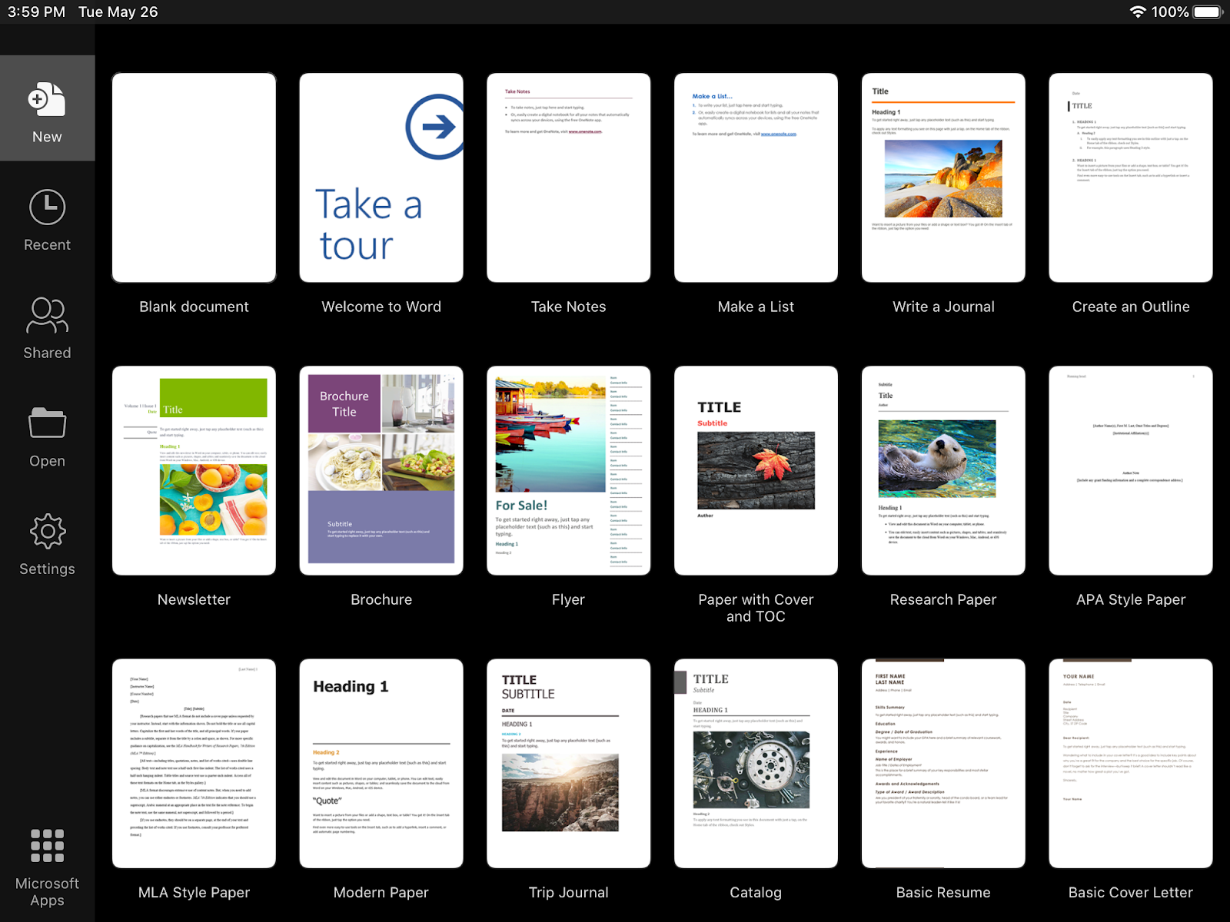This screenshot has height=922, width=1230.
Task: Click the "Newsletter" label
Action: coord(194,599)
